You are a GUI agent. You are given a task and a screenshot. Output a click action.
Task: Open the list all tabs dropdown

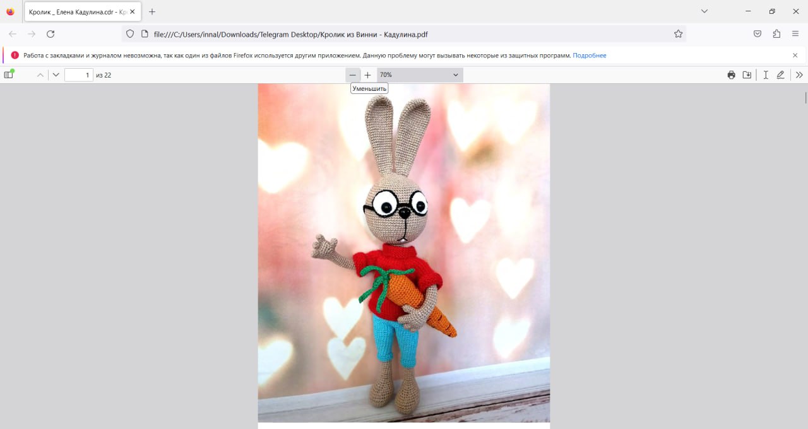coord(704,11)
